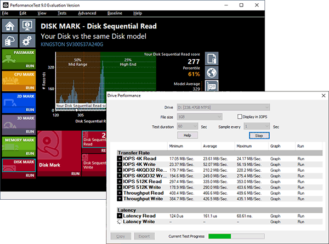Click the Minimum column header
329x244 pixels.
tap(184, 146)
